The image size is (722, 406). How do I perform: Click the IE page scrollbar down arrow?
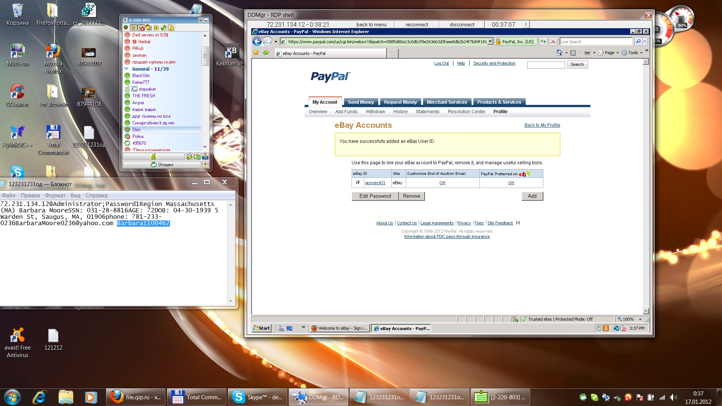(646, 311)
